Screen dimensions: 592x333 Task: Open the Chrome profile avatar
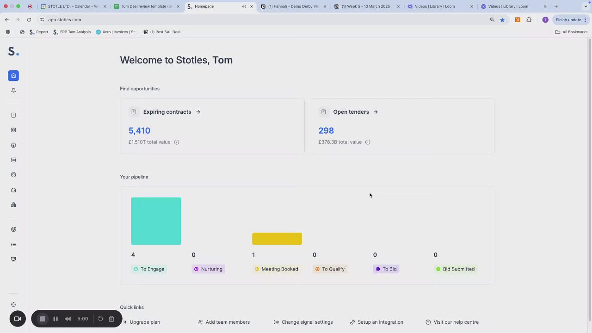click(x=545, y=19)
